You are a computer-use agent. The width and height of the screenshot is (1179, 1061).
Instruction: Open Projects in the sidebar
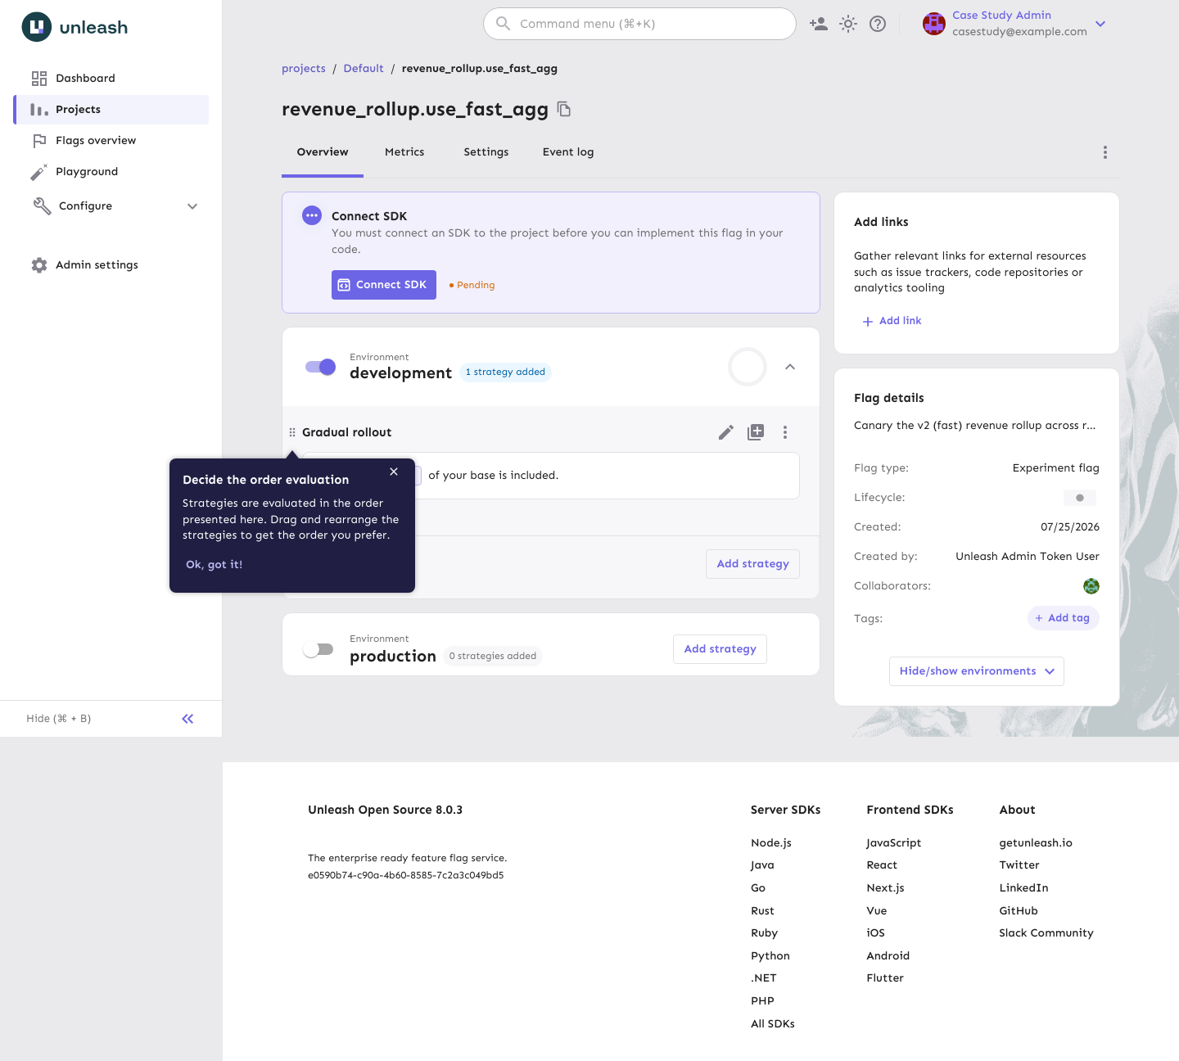tap(111, 110)
